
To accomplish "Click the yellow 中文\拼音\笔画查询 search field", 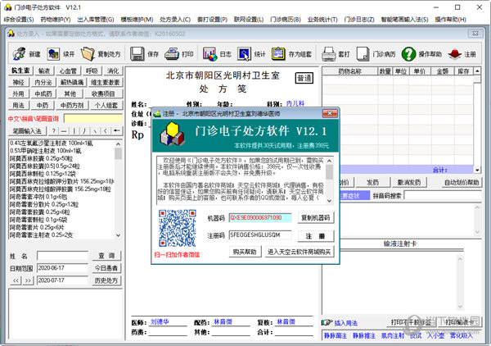I will [x=93, y=119].
